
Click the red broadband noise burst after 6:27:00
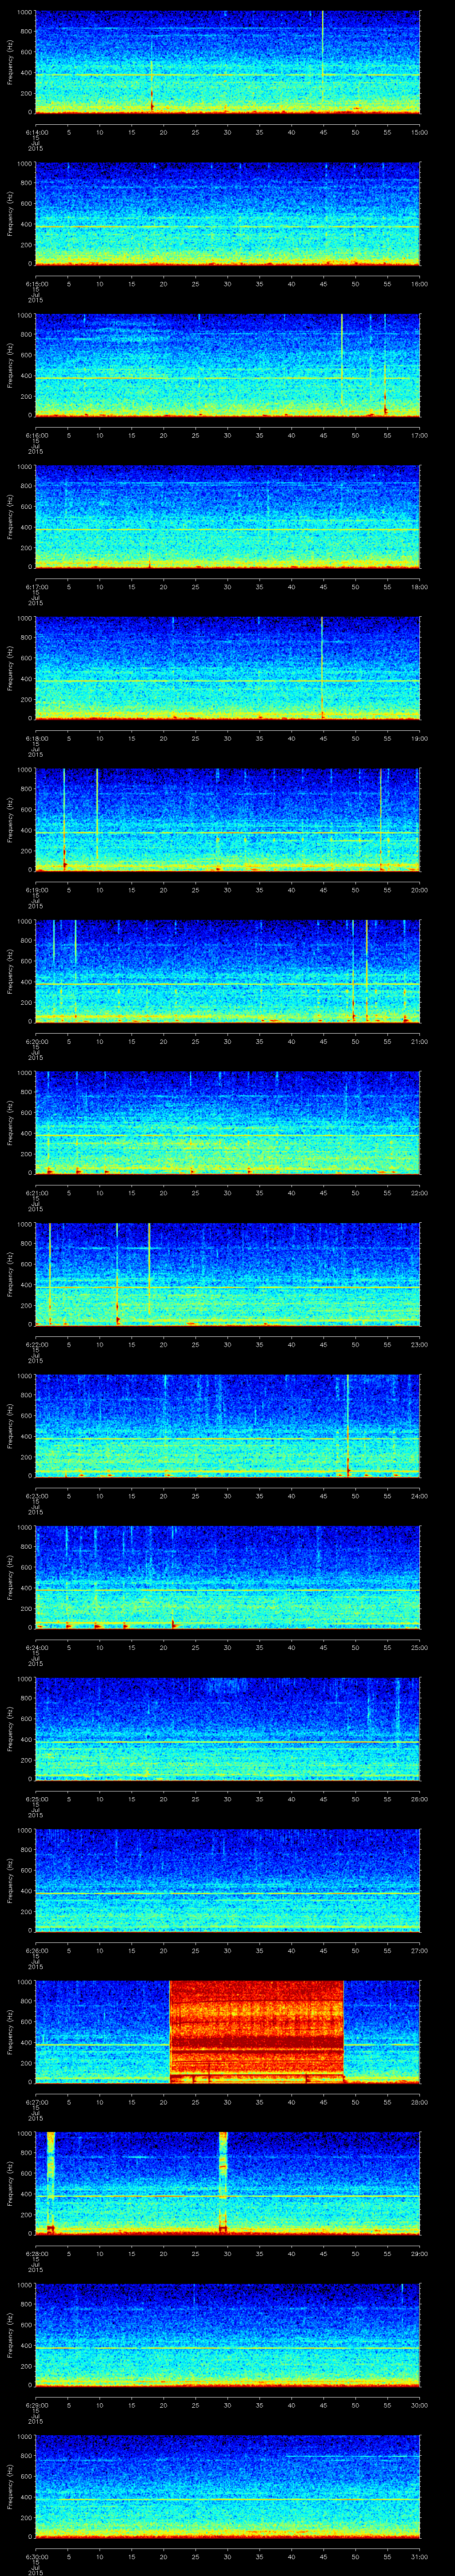pyautogui.click(x=256, y=2032)
